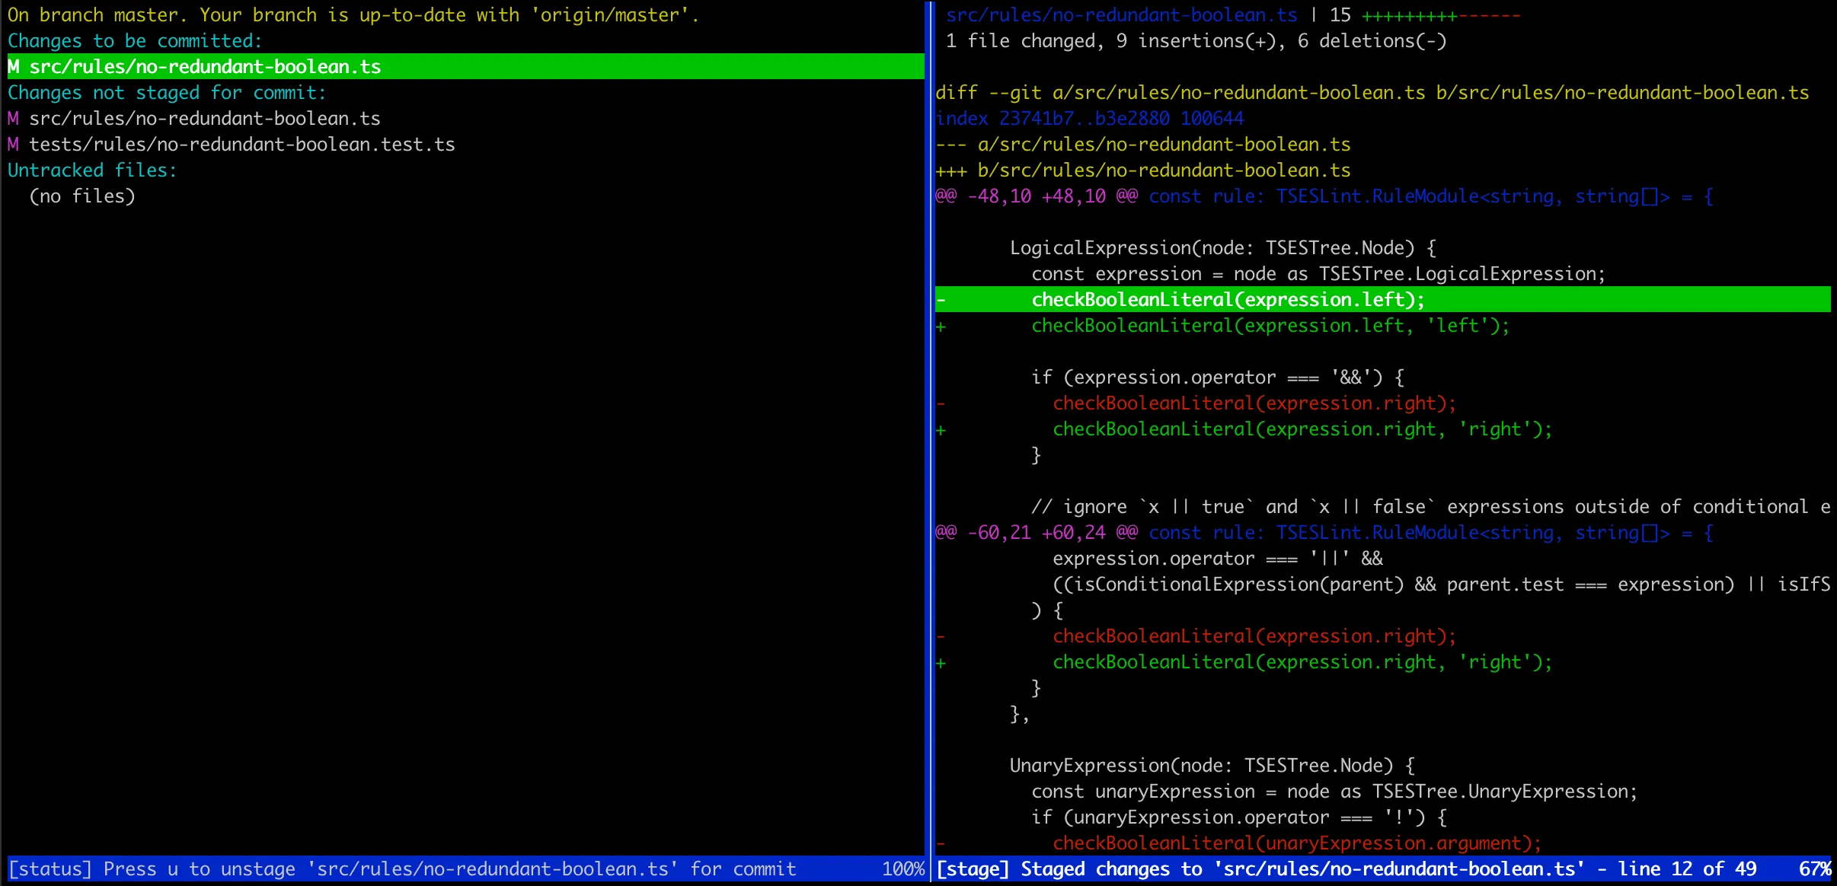Click 'Changes not staged for commit:' header

[x=167, y=92]
